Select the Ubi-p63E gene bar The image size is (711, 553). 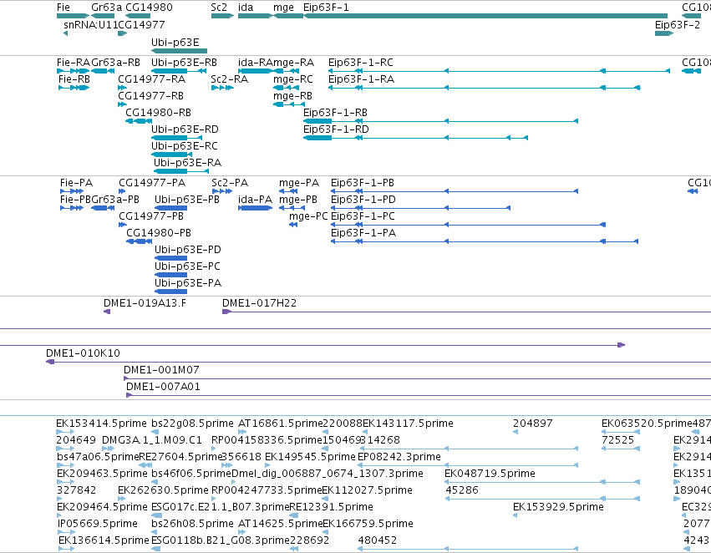179,51
